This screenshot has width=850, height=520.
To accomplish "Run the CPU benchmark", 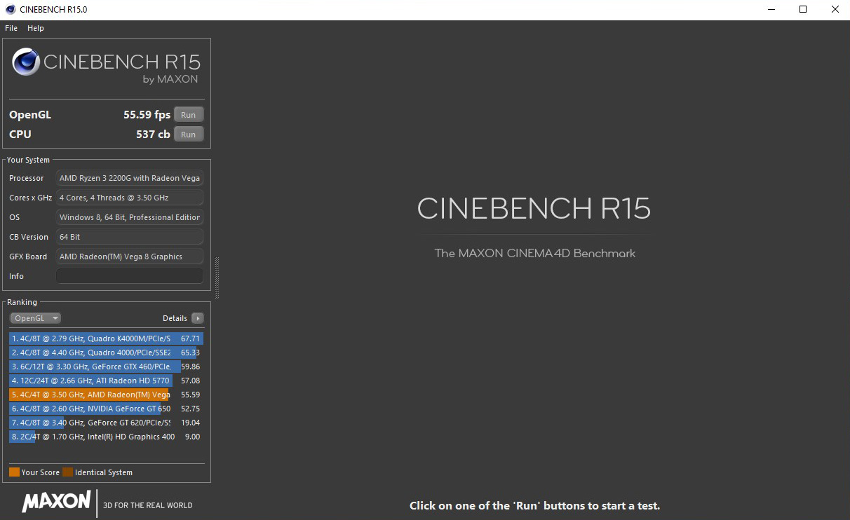I will click(x=188, y=134).
